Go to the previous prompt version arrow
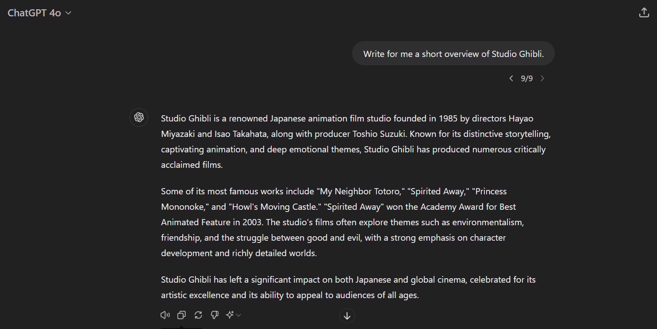 coord(511,79)
